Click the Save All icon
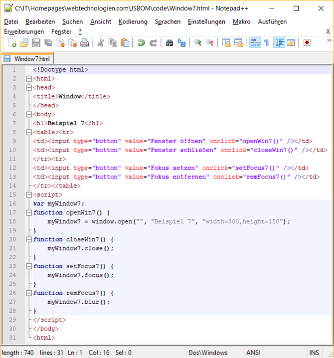 pyautogui.click(x=48, y=43)
